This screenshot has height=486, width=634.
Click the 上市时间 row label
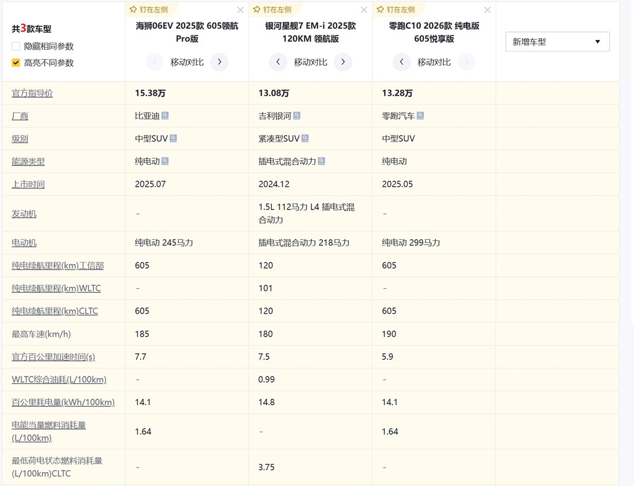coord(28,184)
